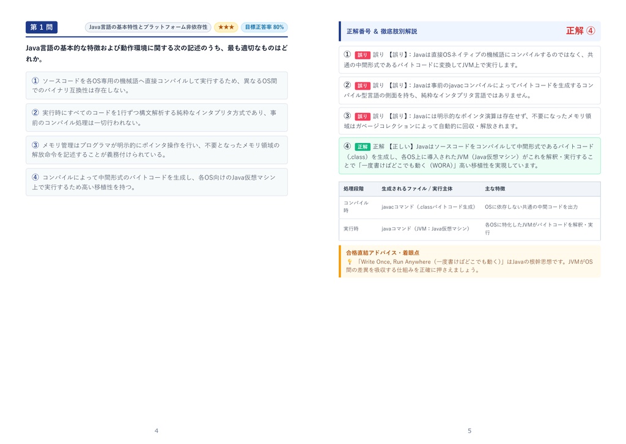Click the circled ④ number in the green explanation
The width and height of the screenshot is (626, 444).
(347, 146)
